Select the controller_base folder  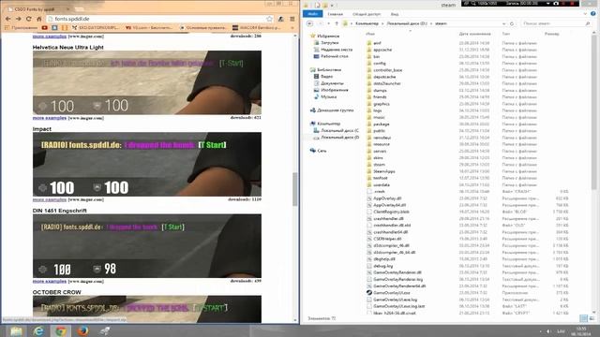[387, 70]
